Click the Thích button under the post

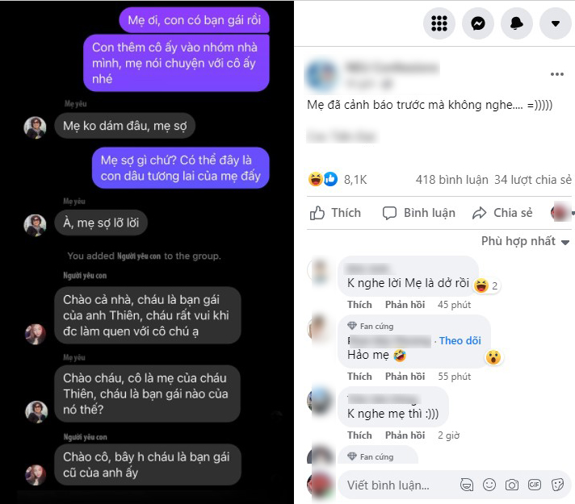point(335,213)
